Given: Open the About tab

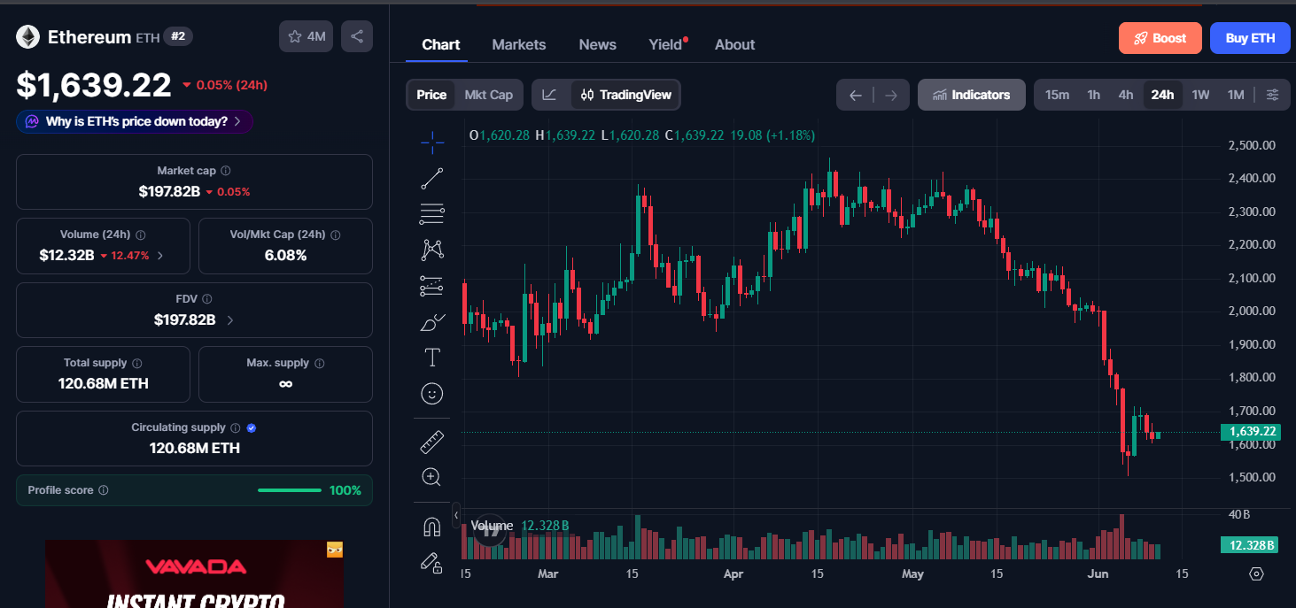Looking at the screenshot, I should (x=735, y=44).
